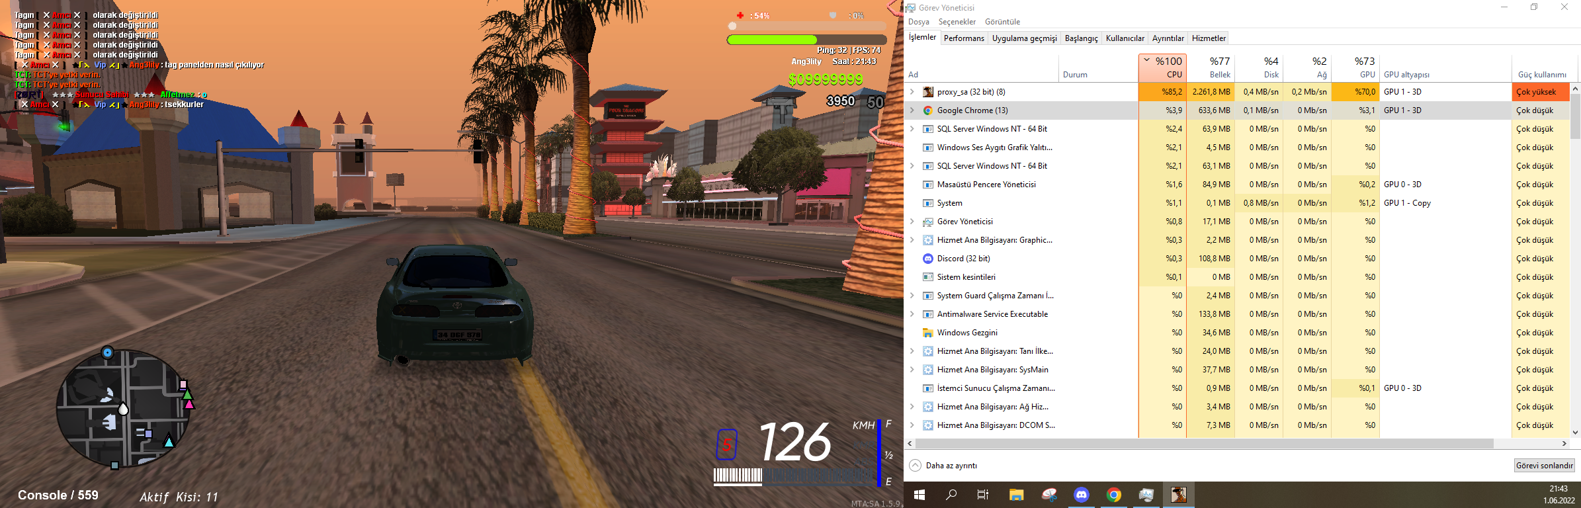Select the 2.261,8 MB memory cell
The height and width of the screenshot is (508, 1581).
1211,92
